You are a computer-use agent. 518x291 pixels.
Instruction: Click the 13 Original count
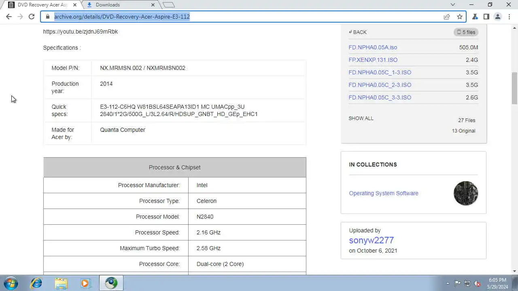click(464, 131)
